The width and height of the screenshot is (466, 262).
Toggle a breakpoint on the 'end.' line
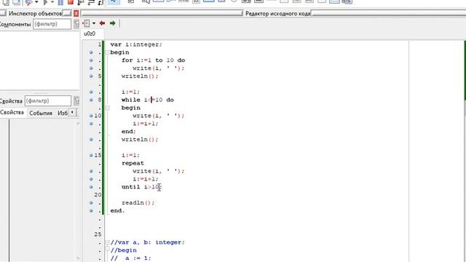pyautogui.click(x=91, y=210)
